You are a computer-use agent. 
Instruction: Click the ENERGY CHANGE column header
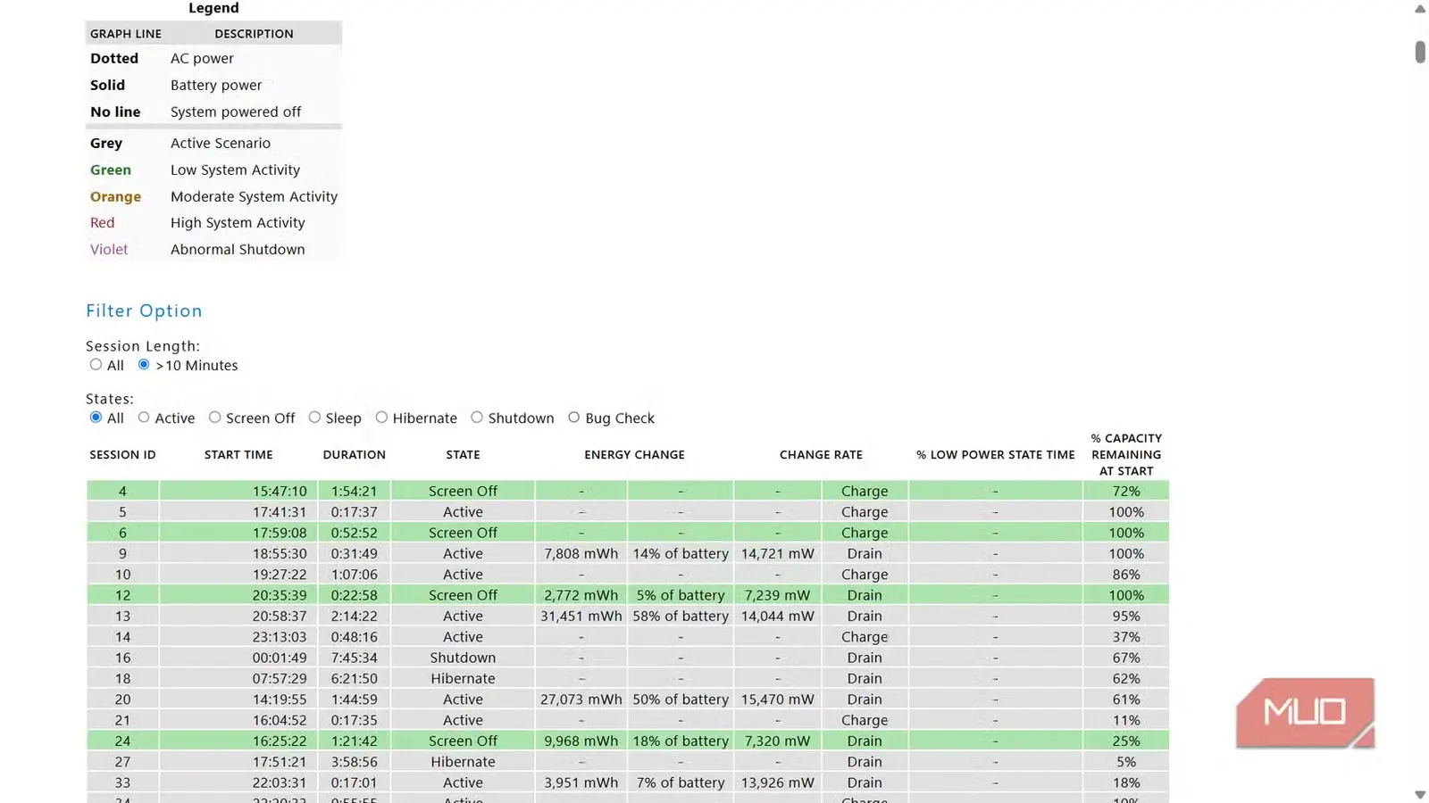pyautogui.click(x=634, y=455)
